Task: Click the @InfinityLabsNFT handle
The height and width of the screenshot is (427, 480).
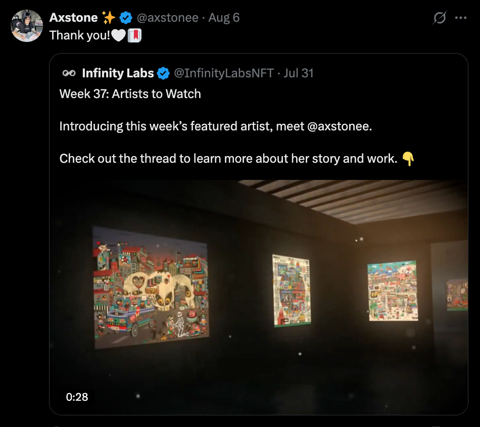Action: pyautogui.click(x=224, y=73)
